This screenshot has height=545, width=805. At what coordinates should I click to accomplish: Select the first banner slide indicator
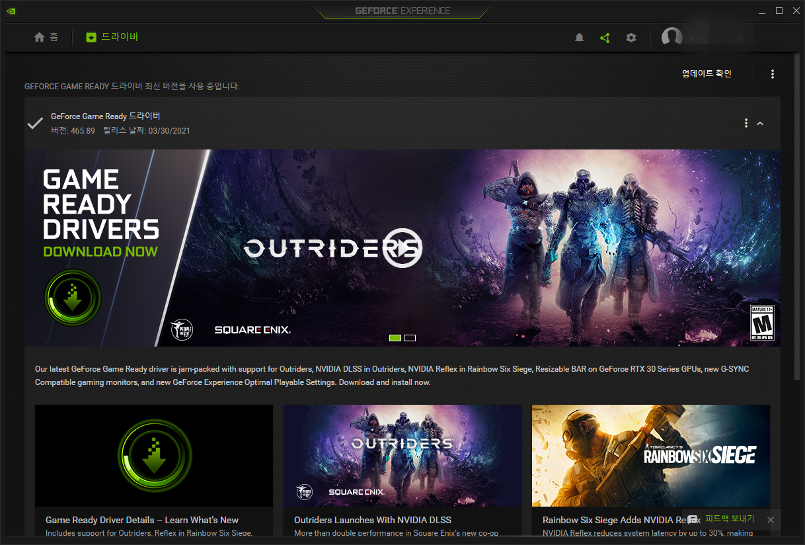coord(395,338)
